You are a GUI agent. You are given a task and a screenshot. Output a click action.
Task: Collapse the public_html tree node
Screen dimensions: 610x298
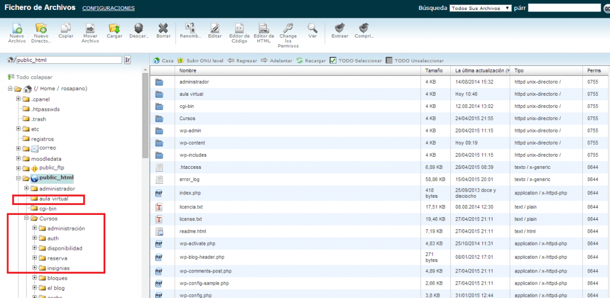[18, 178]
